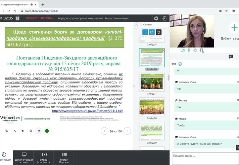Select Слайд 38 thumbnail
239x165 pixels.
[x=152, y=107]
